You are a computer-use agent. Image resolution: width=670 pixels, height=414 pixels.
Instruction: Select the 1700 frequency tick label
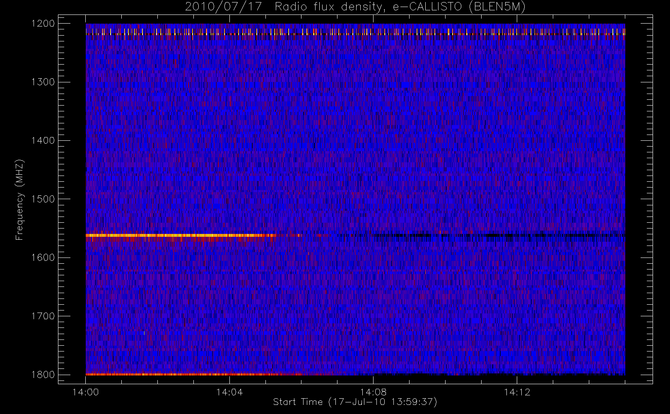pos(43,316)
